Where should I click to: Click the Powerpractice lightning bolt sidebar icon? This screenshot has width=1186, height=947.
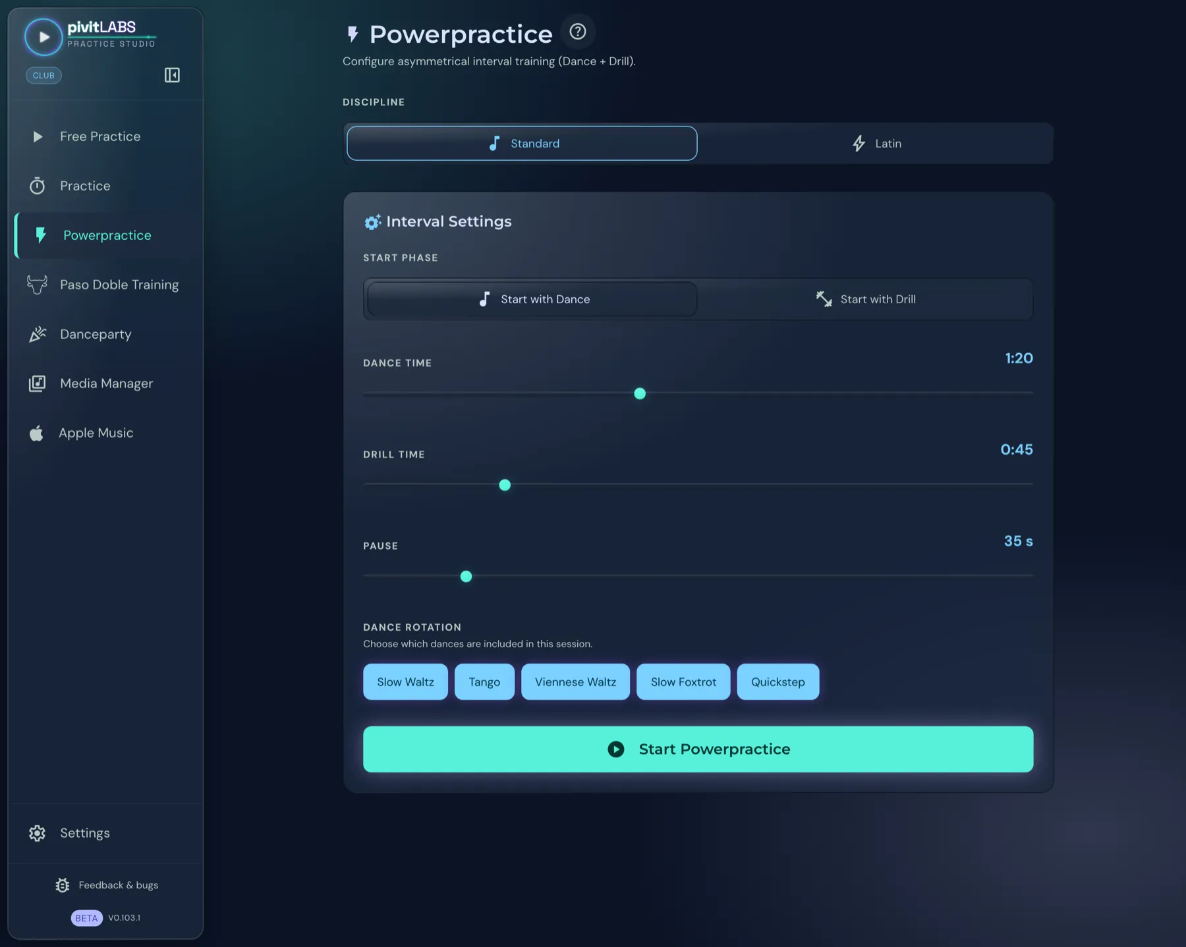[x=41, y=235]
